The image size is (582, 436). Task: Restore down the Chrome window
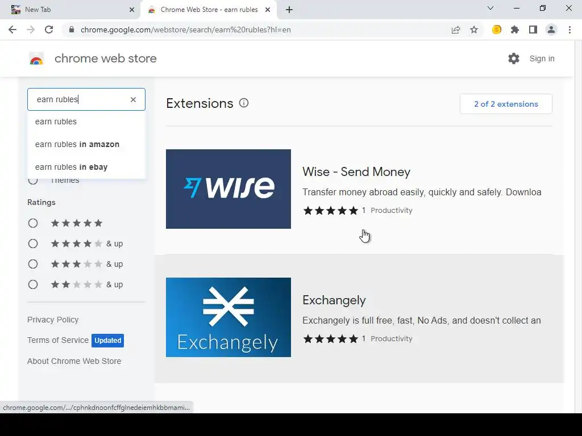click(x=543, y=8)
